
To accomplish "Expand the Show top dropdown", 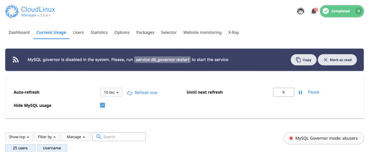I will tap(19, 137).
